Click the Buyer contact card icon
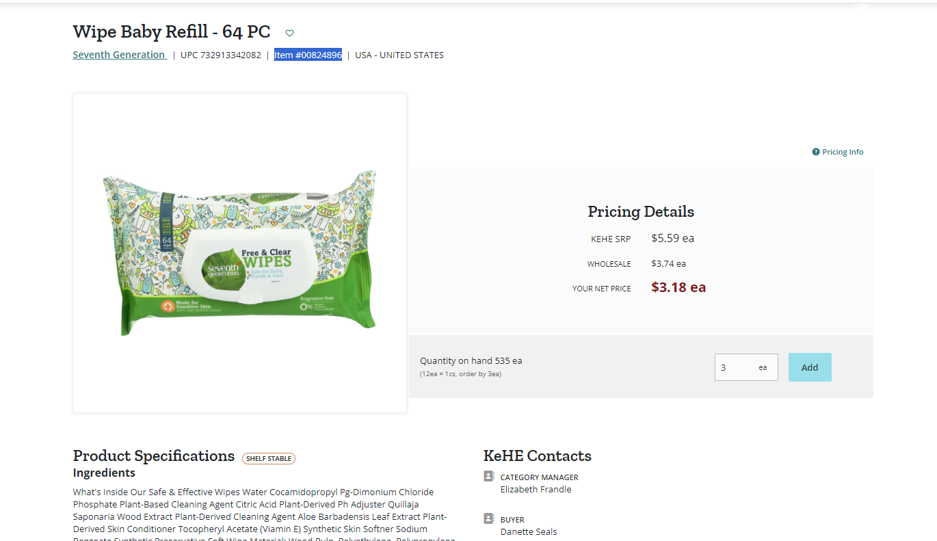 click(489, 518)
